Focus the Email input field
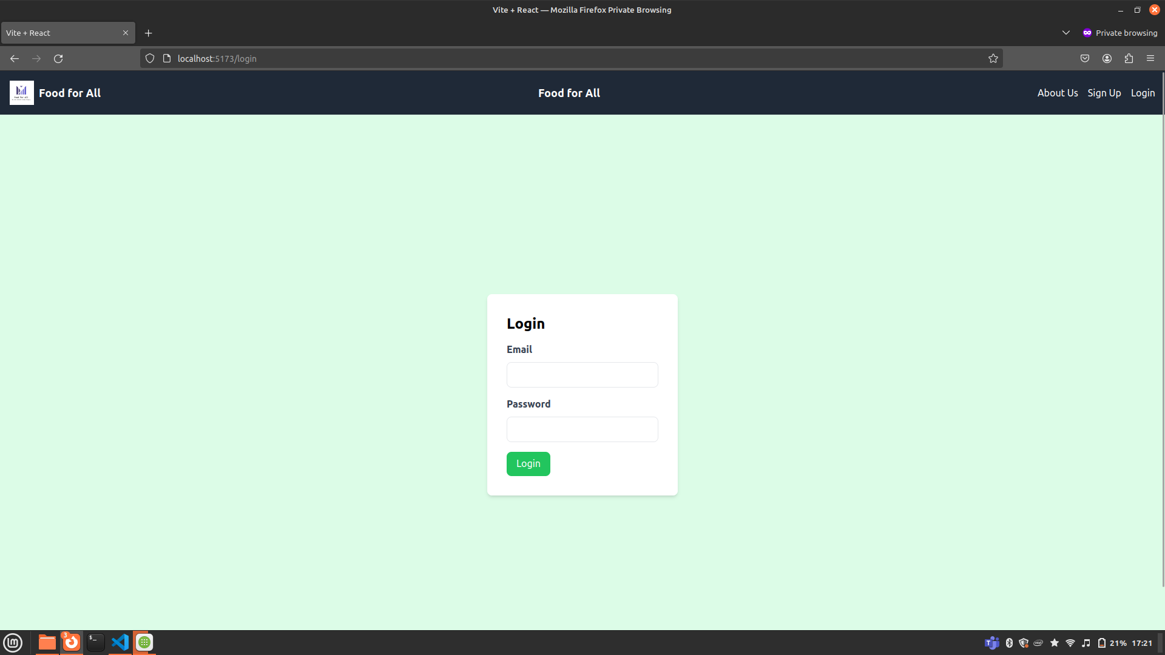Viewport: 1165px width, 655px height. (x=582, y=375)
